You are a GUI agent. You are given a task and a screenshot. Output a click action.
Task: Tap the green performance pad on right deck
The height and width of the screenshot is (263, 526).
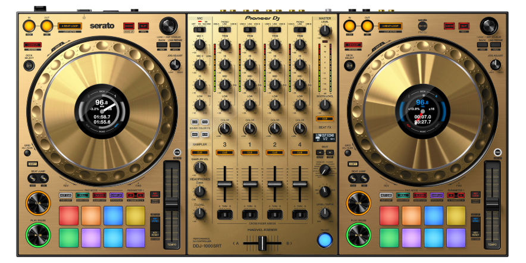point(389,237)
